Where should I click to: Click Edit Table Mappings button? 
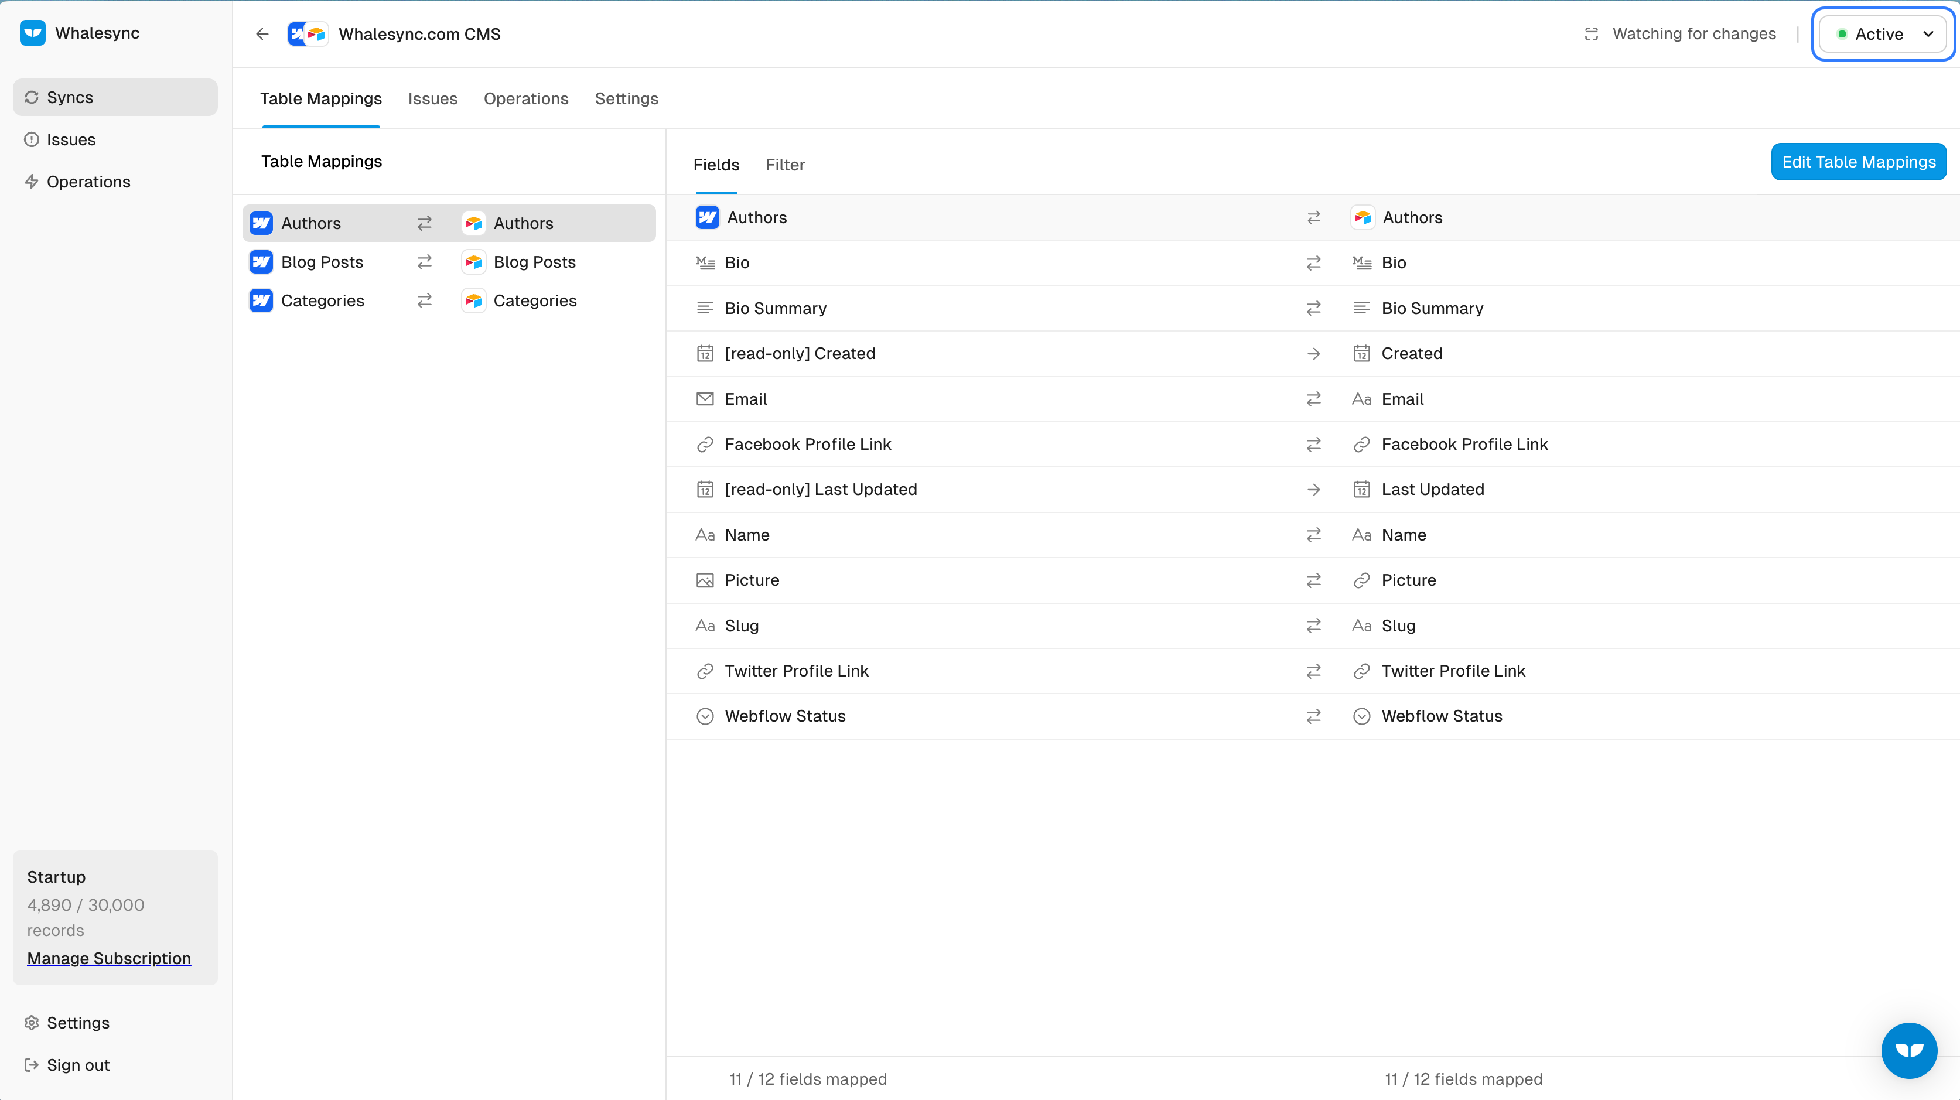1859,162
